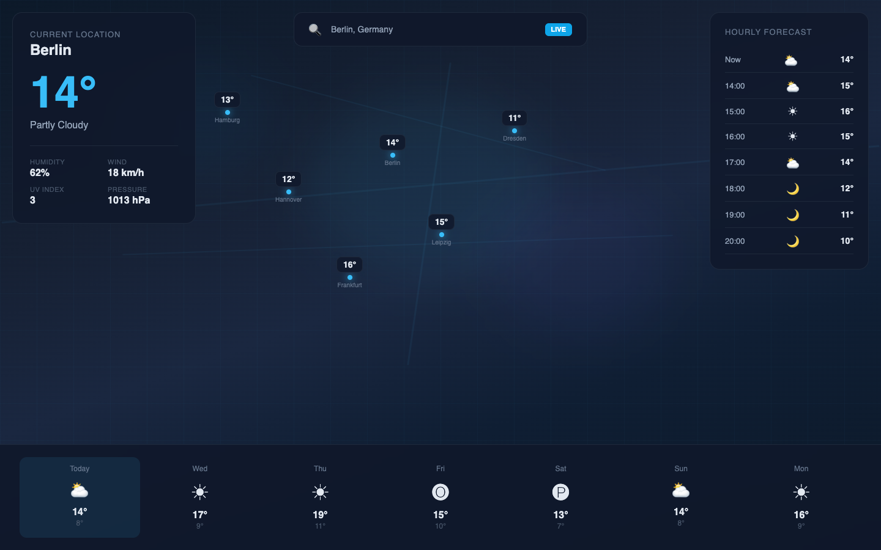Open the Today forecast card
The height and width of the screenshot is (550, 881).
point(80,497)
